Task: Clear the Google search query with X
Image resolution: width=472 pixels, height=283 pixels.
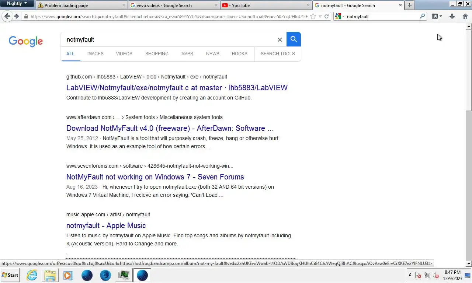Action: pos(280,39)
